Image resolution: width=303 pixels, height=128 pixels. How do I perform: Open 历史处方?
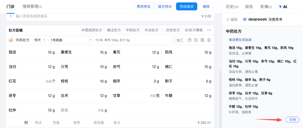tap(173, 30)
